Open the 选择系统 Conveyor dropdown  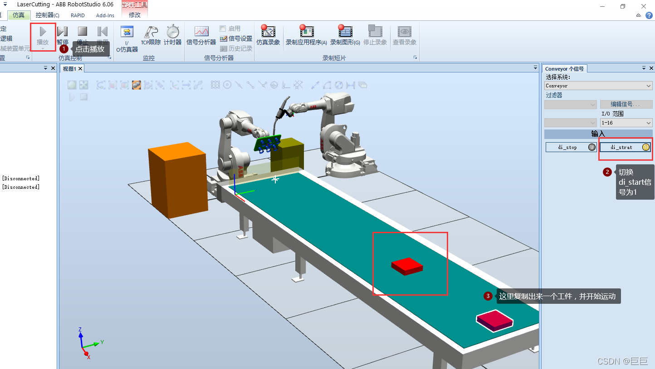click(x=599, y=86)
